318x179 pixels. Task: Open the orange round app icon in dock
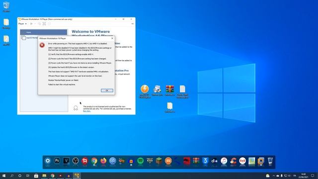tap(168, 161)
